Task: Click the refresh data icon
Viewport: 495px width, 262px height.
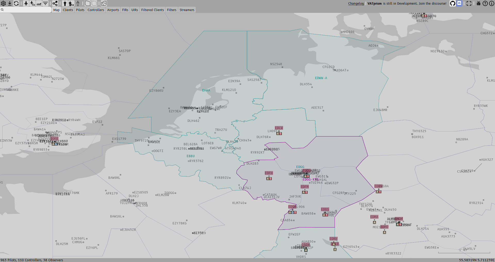Action: pyautogui.click(x=16, y=3)
